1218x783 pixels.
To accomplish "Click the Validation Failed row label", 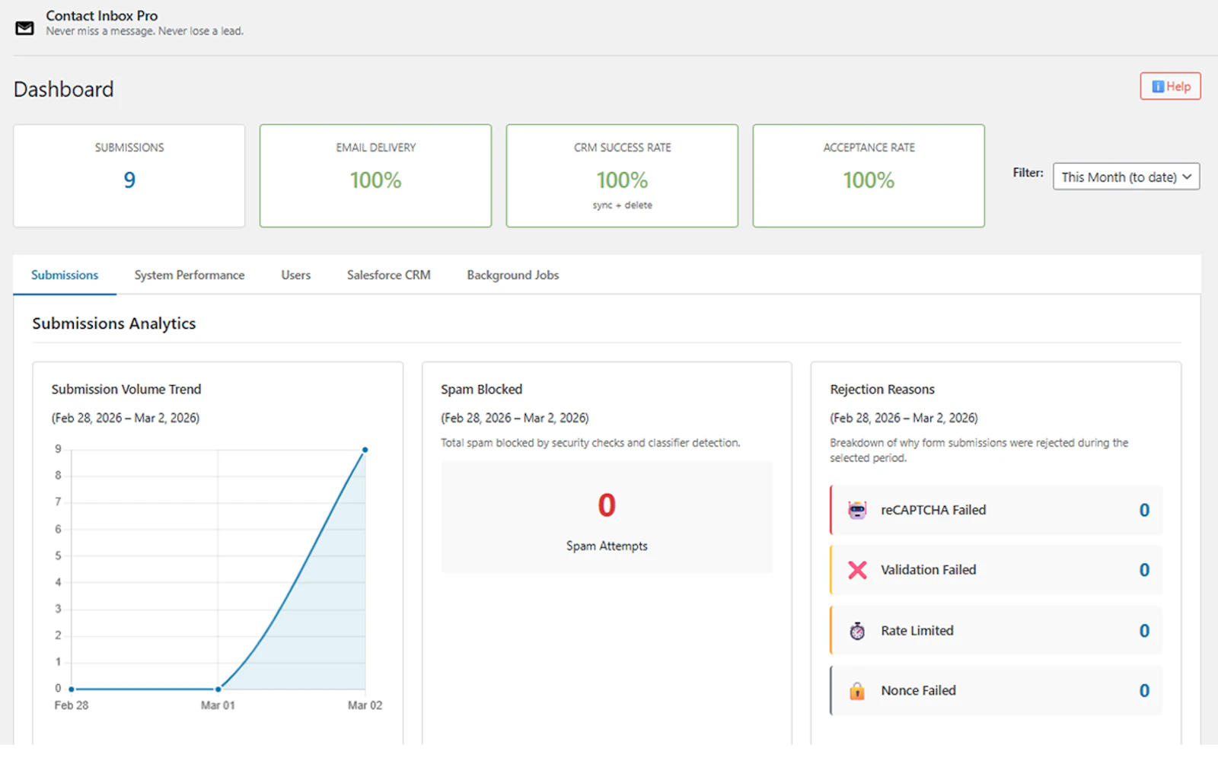I will pyautogui.click(x=929, y=570).
